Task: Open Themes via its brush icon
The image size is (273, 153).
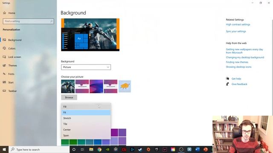Action: coord(4,65)
